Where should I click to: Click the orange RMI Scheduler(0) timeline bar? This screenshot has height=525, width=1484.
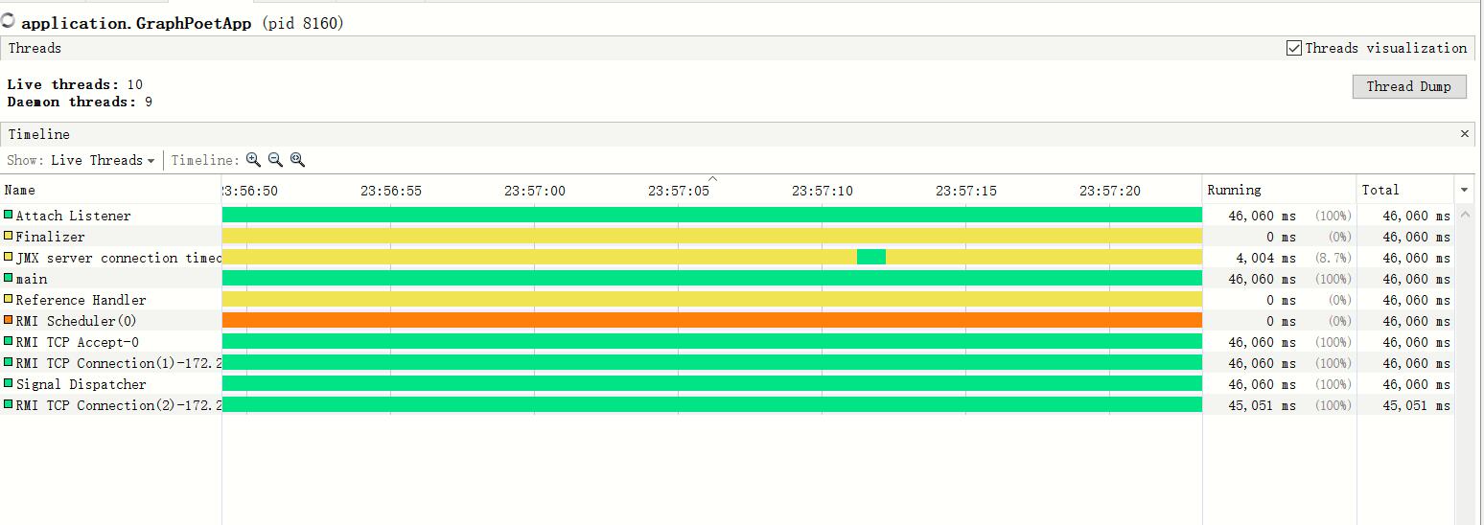[712, 320]
